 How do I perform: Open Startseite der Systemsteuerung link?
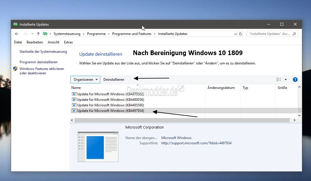43,52
